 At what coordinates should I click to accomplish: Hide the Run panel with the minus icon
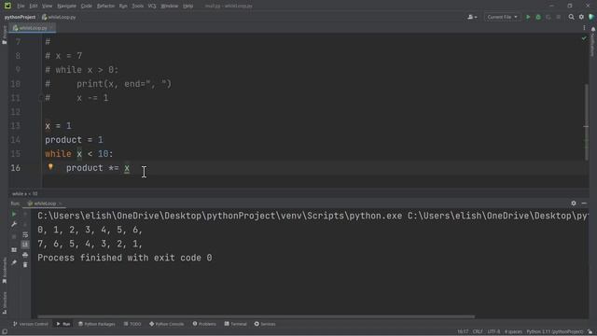(x=584, y=203)
